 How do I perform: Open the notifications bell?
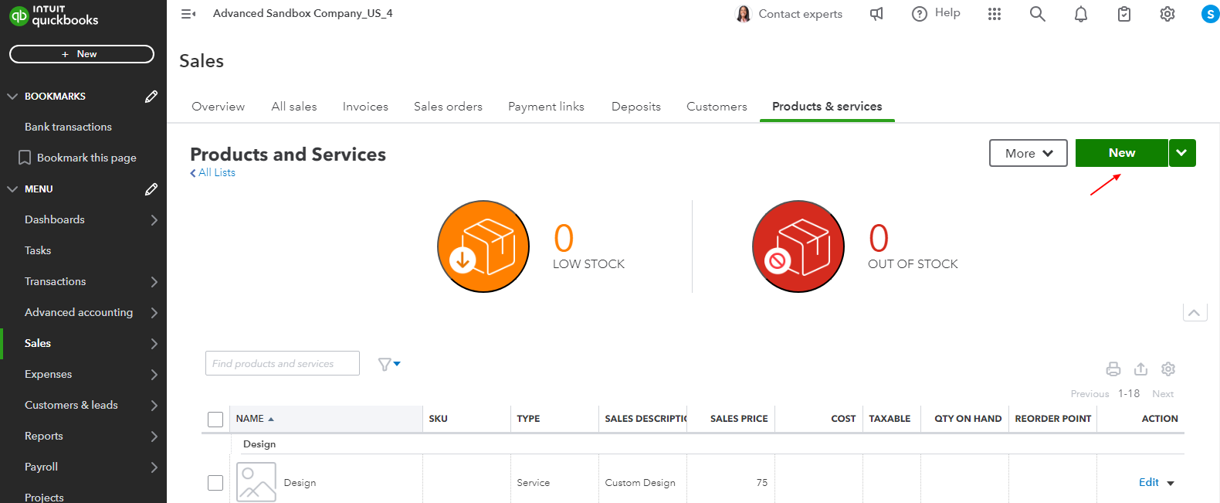(1080, 14)
